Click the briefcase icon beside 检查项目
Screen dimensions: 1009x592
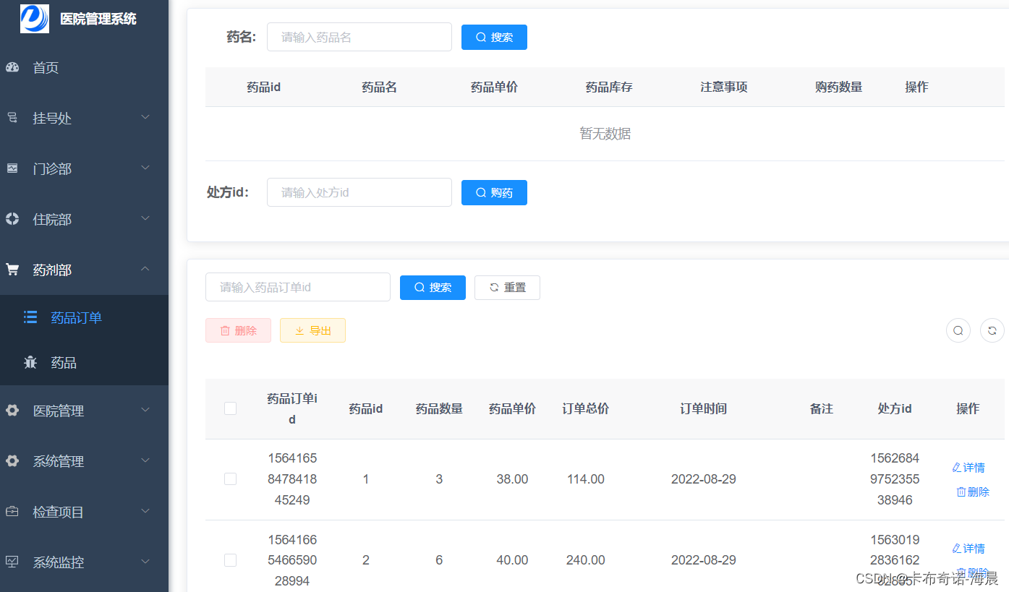[12, 512]
